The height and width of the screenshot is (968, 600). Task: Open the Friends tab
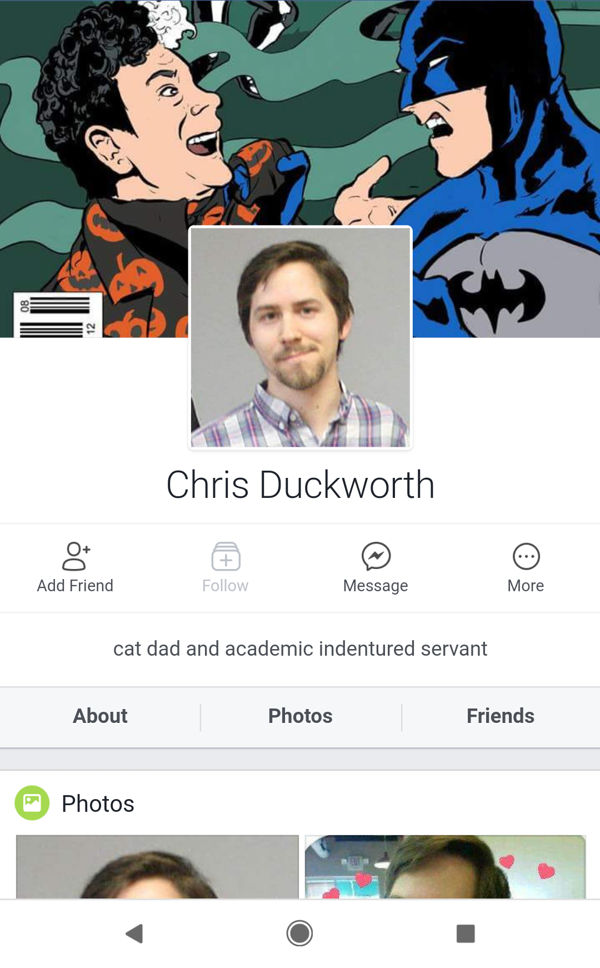pos(501,716)
